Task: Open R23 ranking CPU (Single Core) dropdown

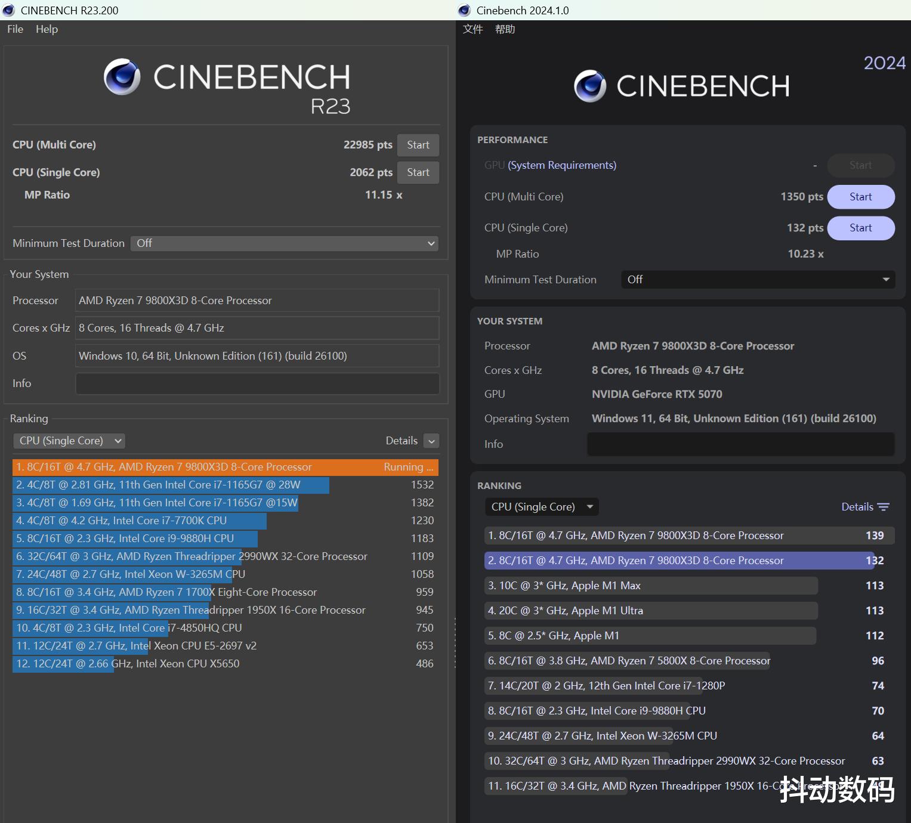Action: point(69,441)
